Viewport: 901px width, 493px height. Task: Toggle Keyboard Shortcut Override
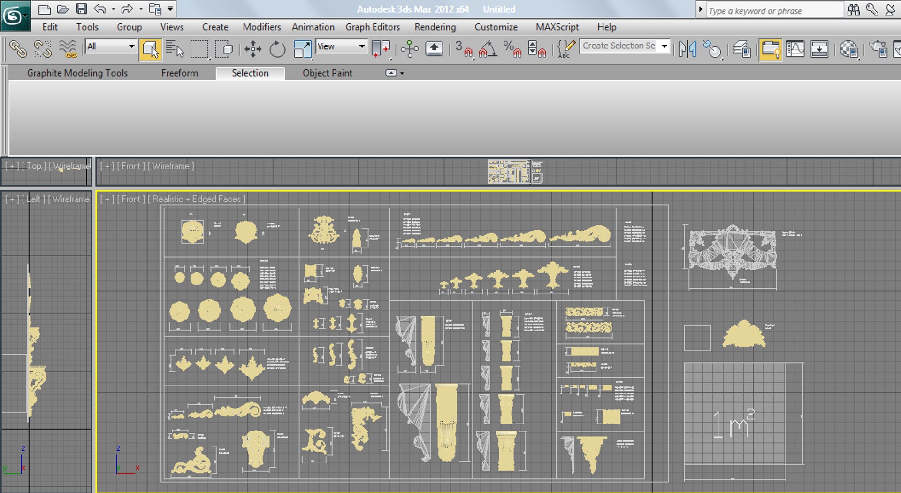tap(434, 49)
